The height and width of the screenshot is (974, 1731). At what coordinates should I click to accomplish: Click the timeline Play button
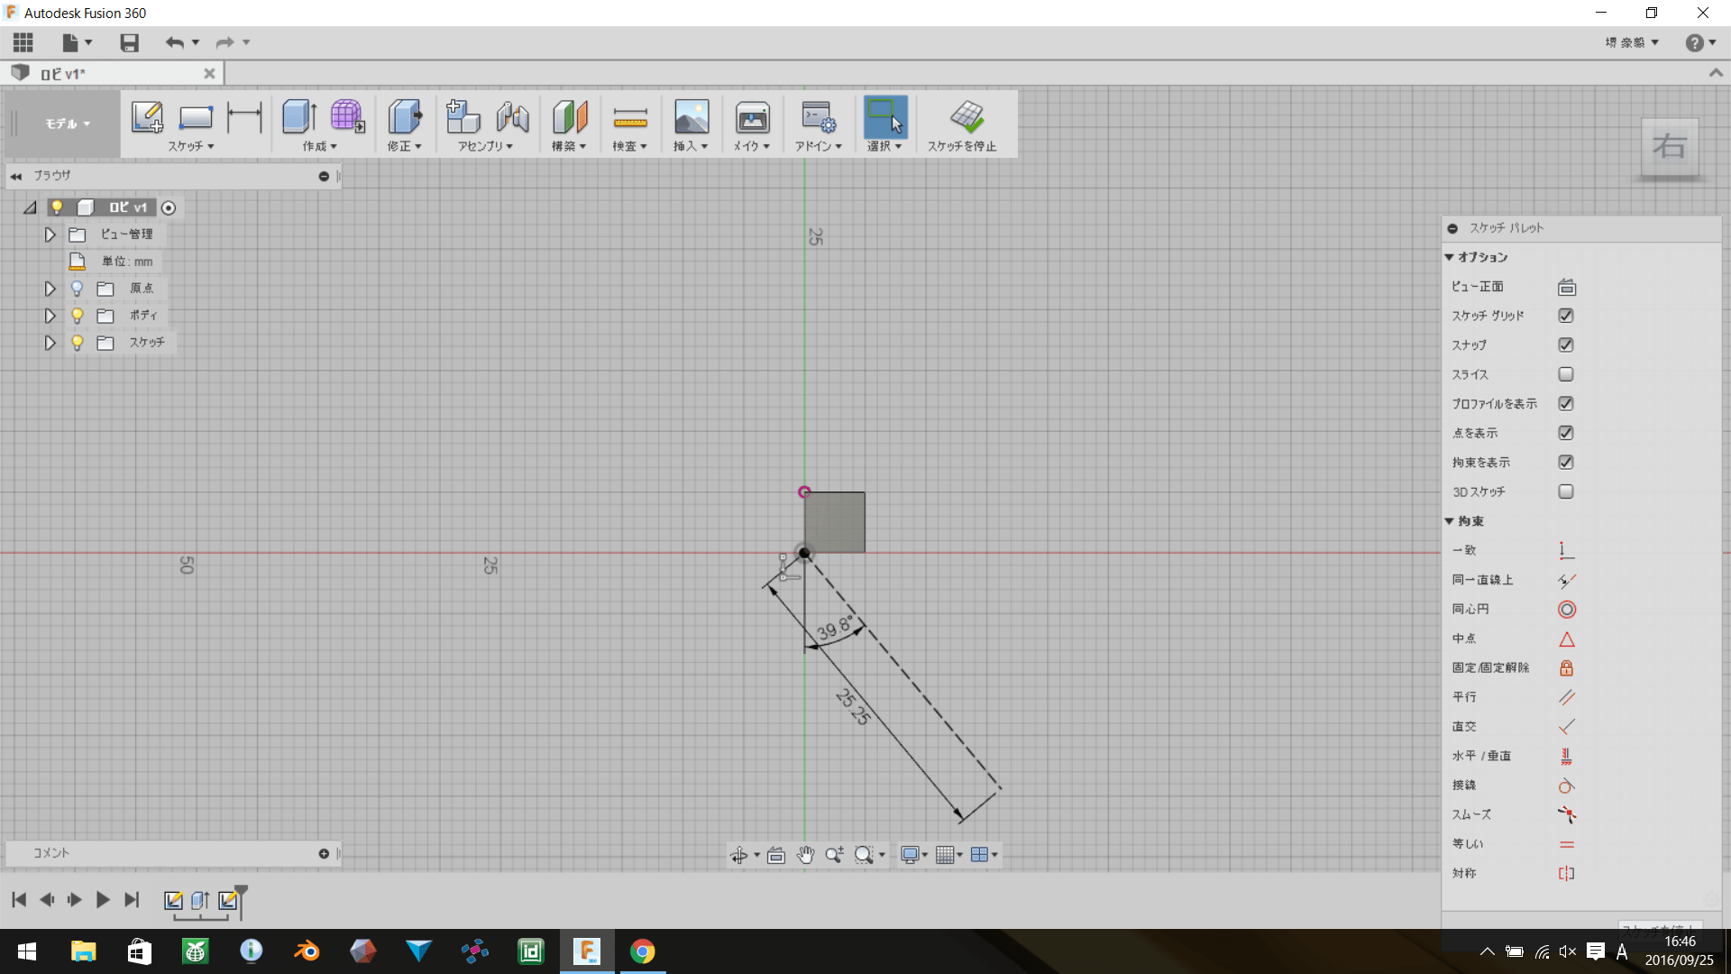click(103, 900)
